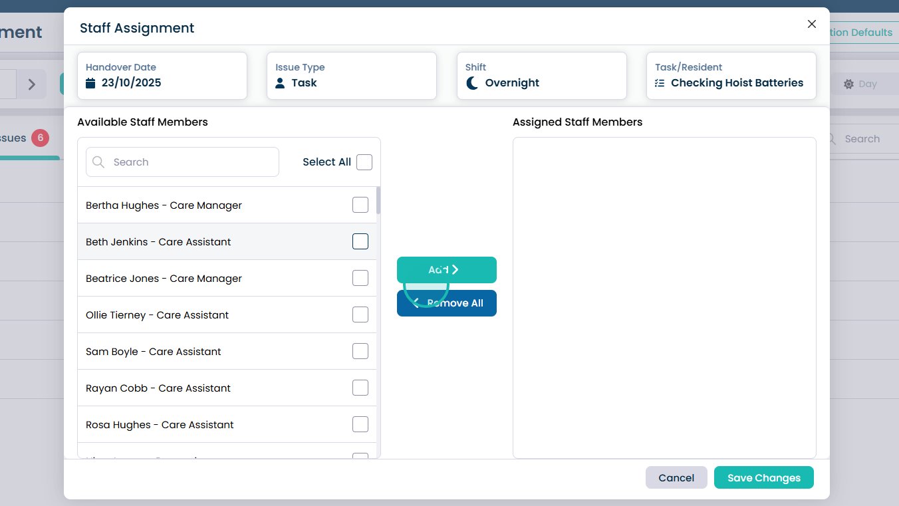Image resolution: width=899 pixels, height=506 pixels.
Task: Click the checklist icon beside Checking Hoist Batteries
Action: pos(660,83)
